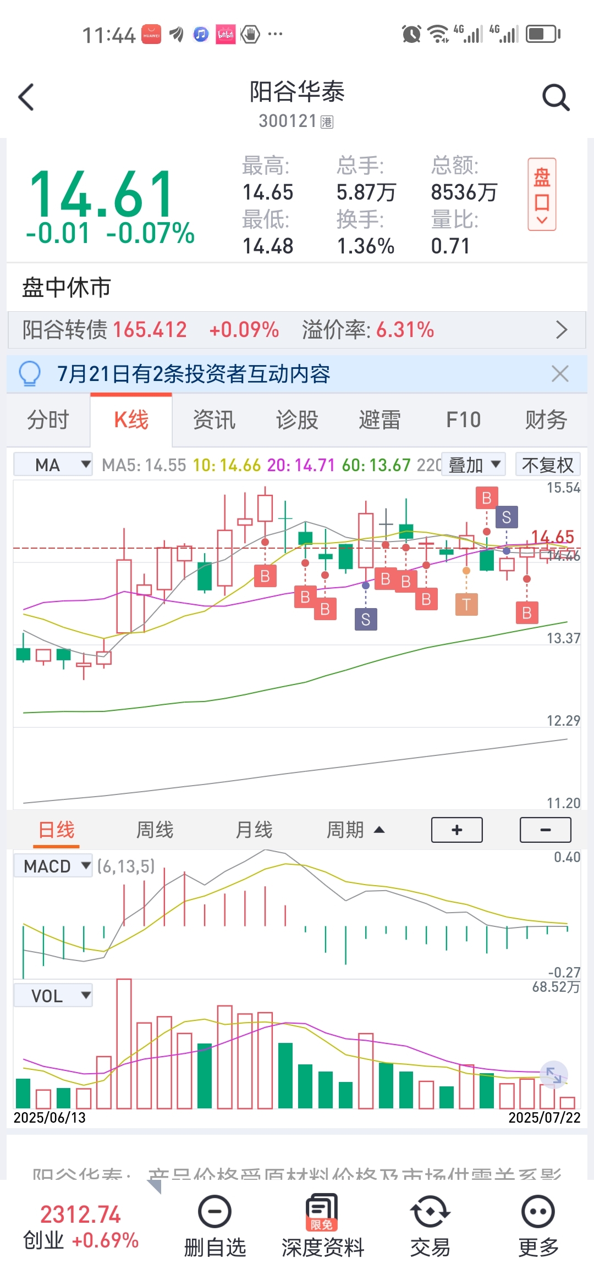Image resolution: width=594 pixels, height=1270 pixels.
Task: Open 创业 index 2312.74 quote
Action: [81, 1227]
